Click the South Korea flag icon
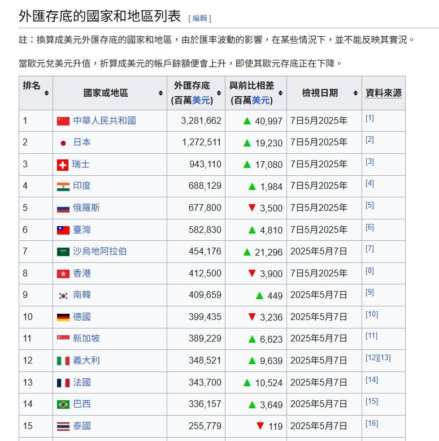This screenshot has height=441, width=439. point(63,295)
